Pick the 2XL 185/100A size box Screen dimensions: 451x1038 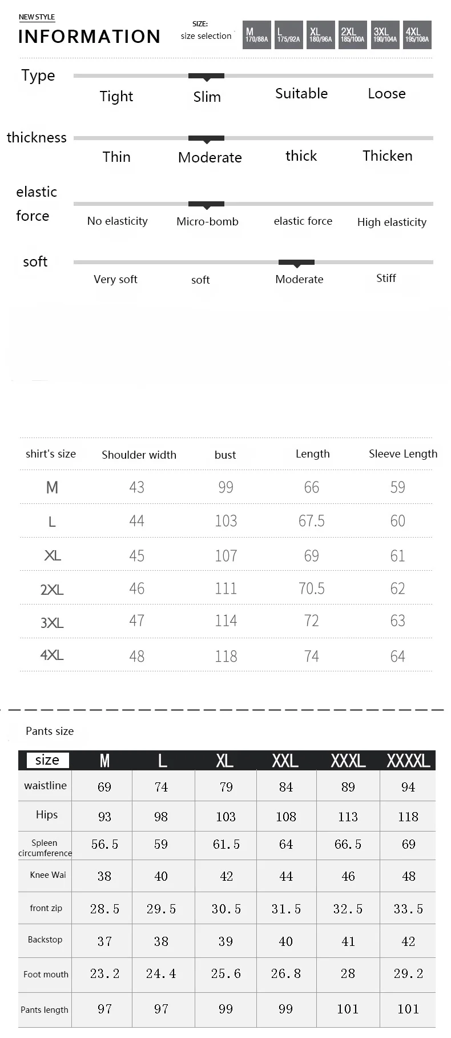[353, 35]
